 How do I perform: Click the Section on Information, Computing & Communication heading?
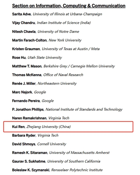point(69,6)
